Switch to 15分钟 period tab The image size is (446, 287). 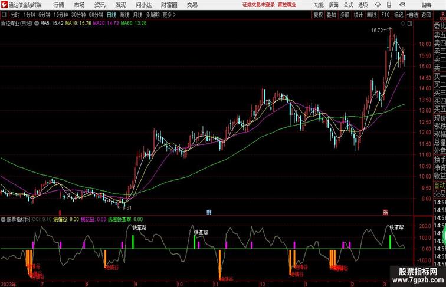click(x=61, y=15)
